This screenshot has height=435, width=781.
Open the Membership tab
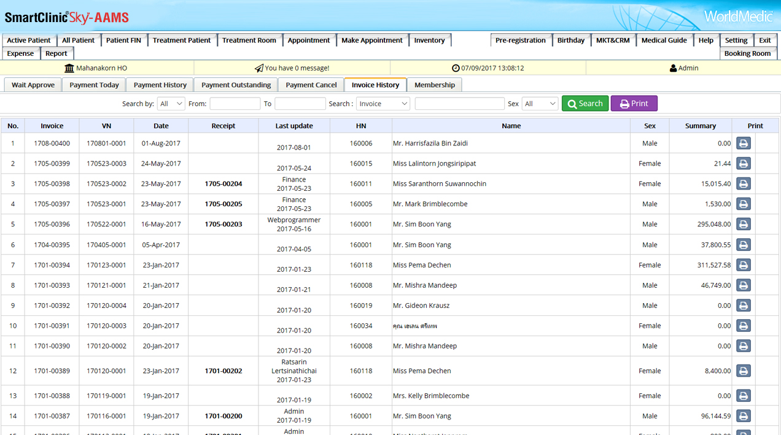(434, 85)
